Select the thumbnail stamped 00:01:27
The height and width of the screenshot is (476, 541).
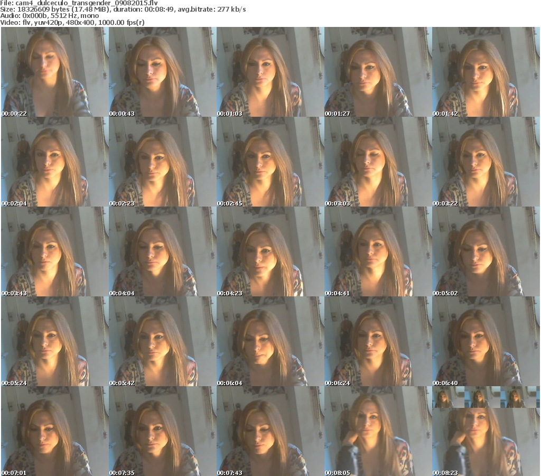tap(378, 72)
